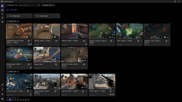
Task: Open trash bin in the sidebar
Action: [2, 18]
